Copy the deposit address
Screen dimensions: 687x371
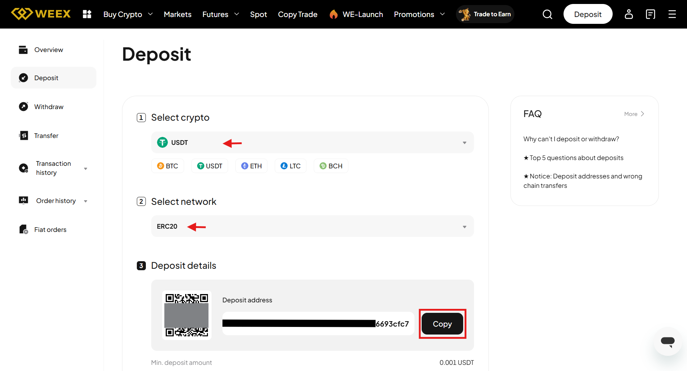tap(442, 324)
